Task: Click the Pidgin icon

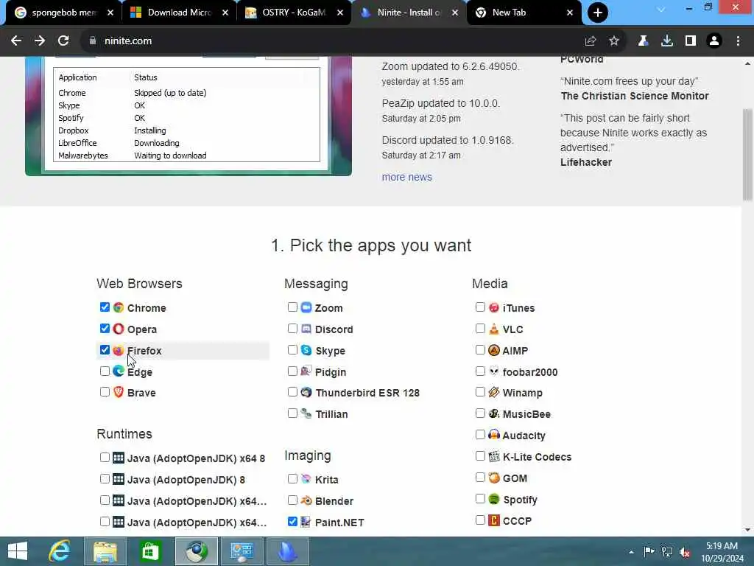Action: (306, 371)
